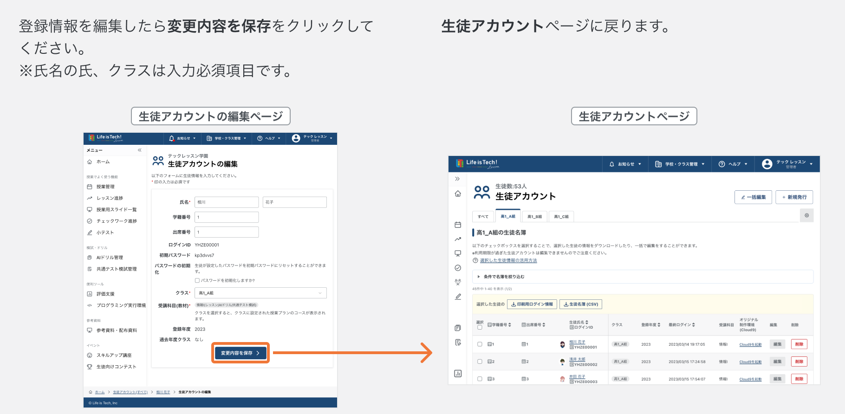Click 一括編集 button

pyautogui.click(x=753, y=197)
